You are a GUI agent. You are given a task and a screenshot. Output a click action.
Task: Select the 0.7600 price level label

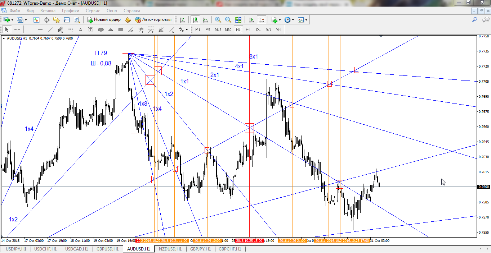[x=483, y=187]
